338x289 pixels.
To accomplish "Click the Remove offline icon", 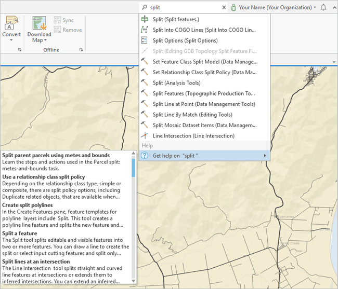I will pos(57,30).
